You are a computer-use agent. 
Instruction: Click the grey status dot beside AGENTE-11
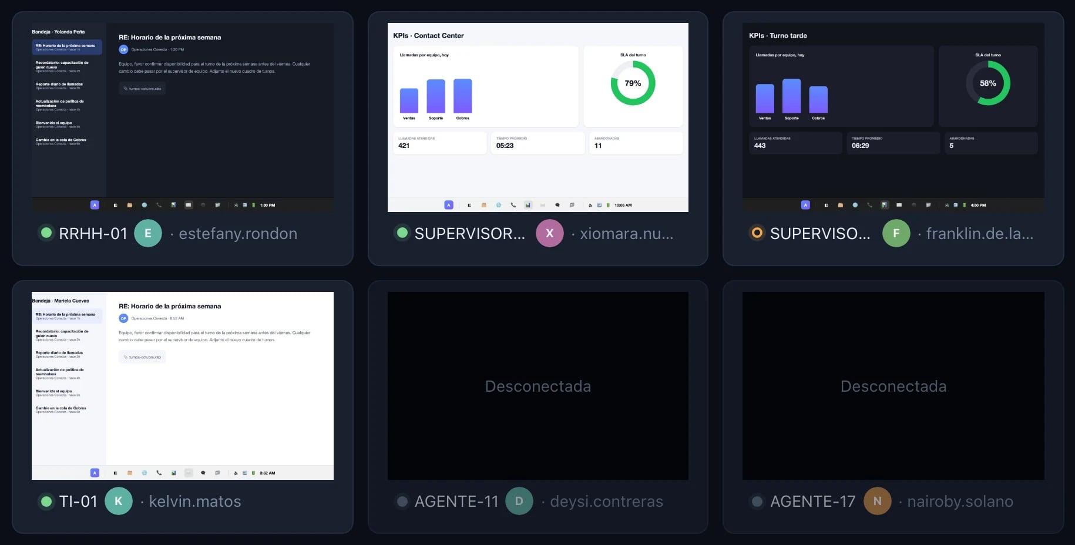pyautogui.click(x=402, y=502)
